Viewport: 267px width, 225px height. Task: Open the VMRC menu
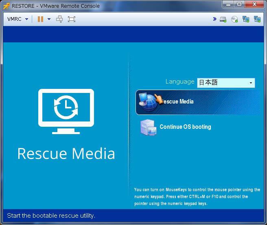(18, 19)
